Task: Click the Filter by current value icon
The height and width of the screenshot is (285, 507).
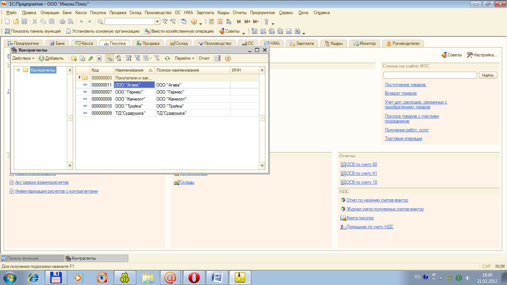Action: click(137, 58)
